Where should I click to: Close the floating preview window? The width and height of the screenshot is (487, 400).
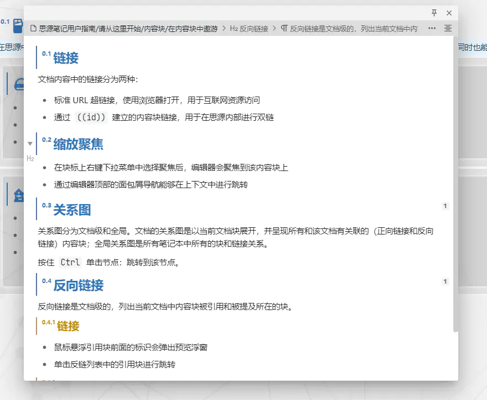[449, 13]
